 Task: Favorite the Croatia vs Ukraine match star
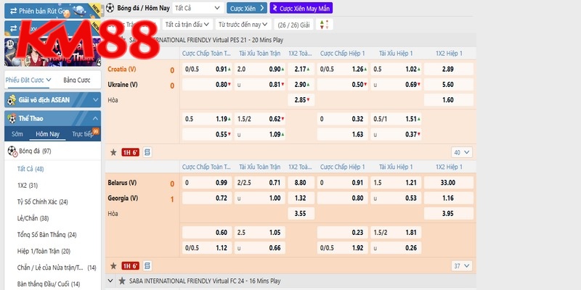click(113, 152)
